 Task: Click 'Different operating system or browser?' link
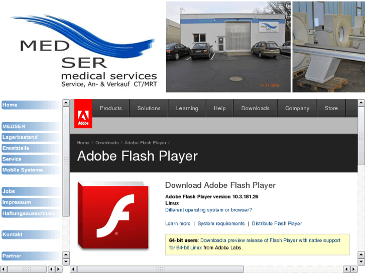point(208,210)
